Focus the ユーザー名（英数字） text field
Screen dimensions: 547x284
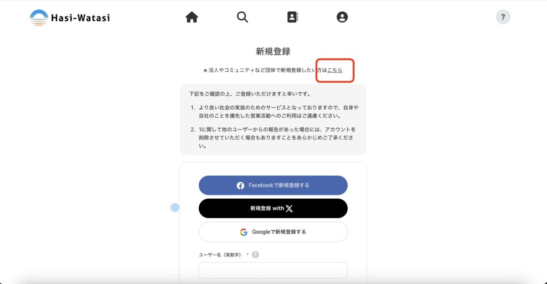[273, 271]
